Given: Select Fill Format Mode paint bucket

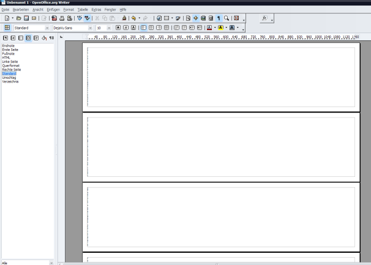Looking at the screenshot, I should 44,37.
